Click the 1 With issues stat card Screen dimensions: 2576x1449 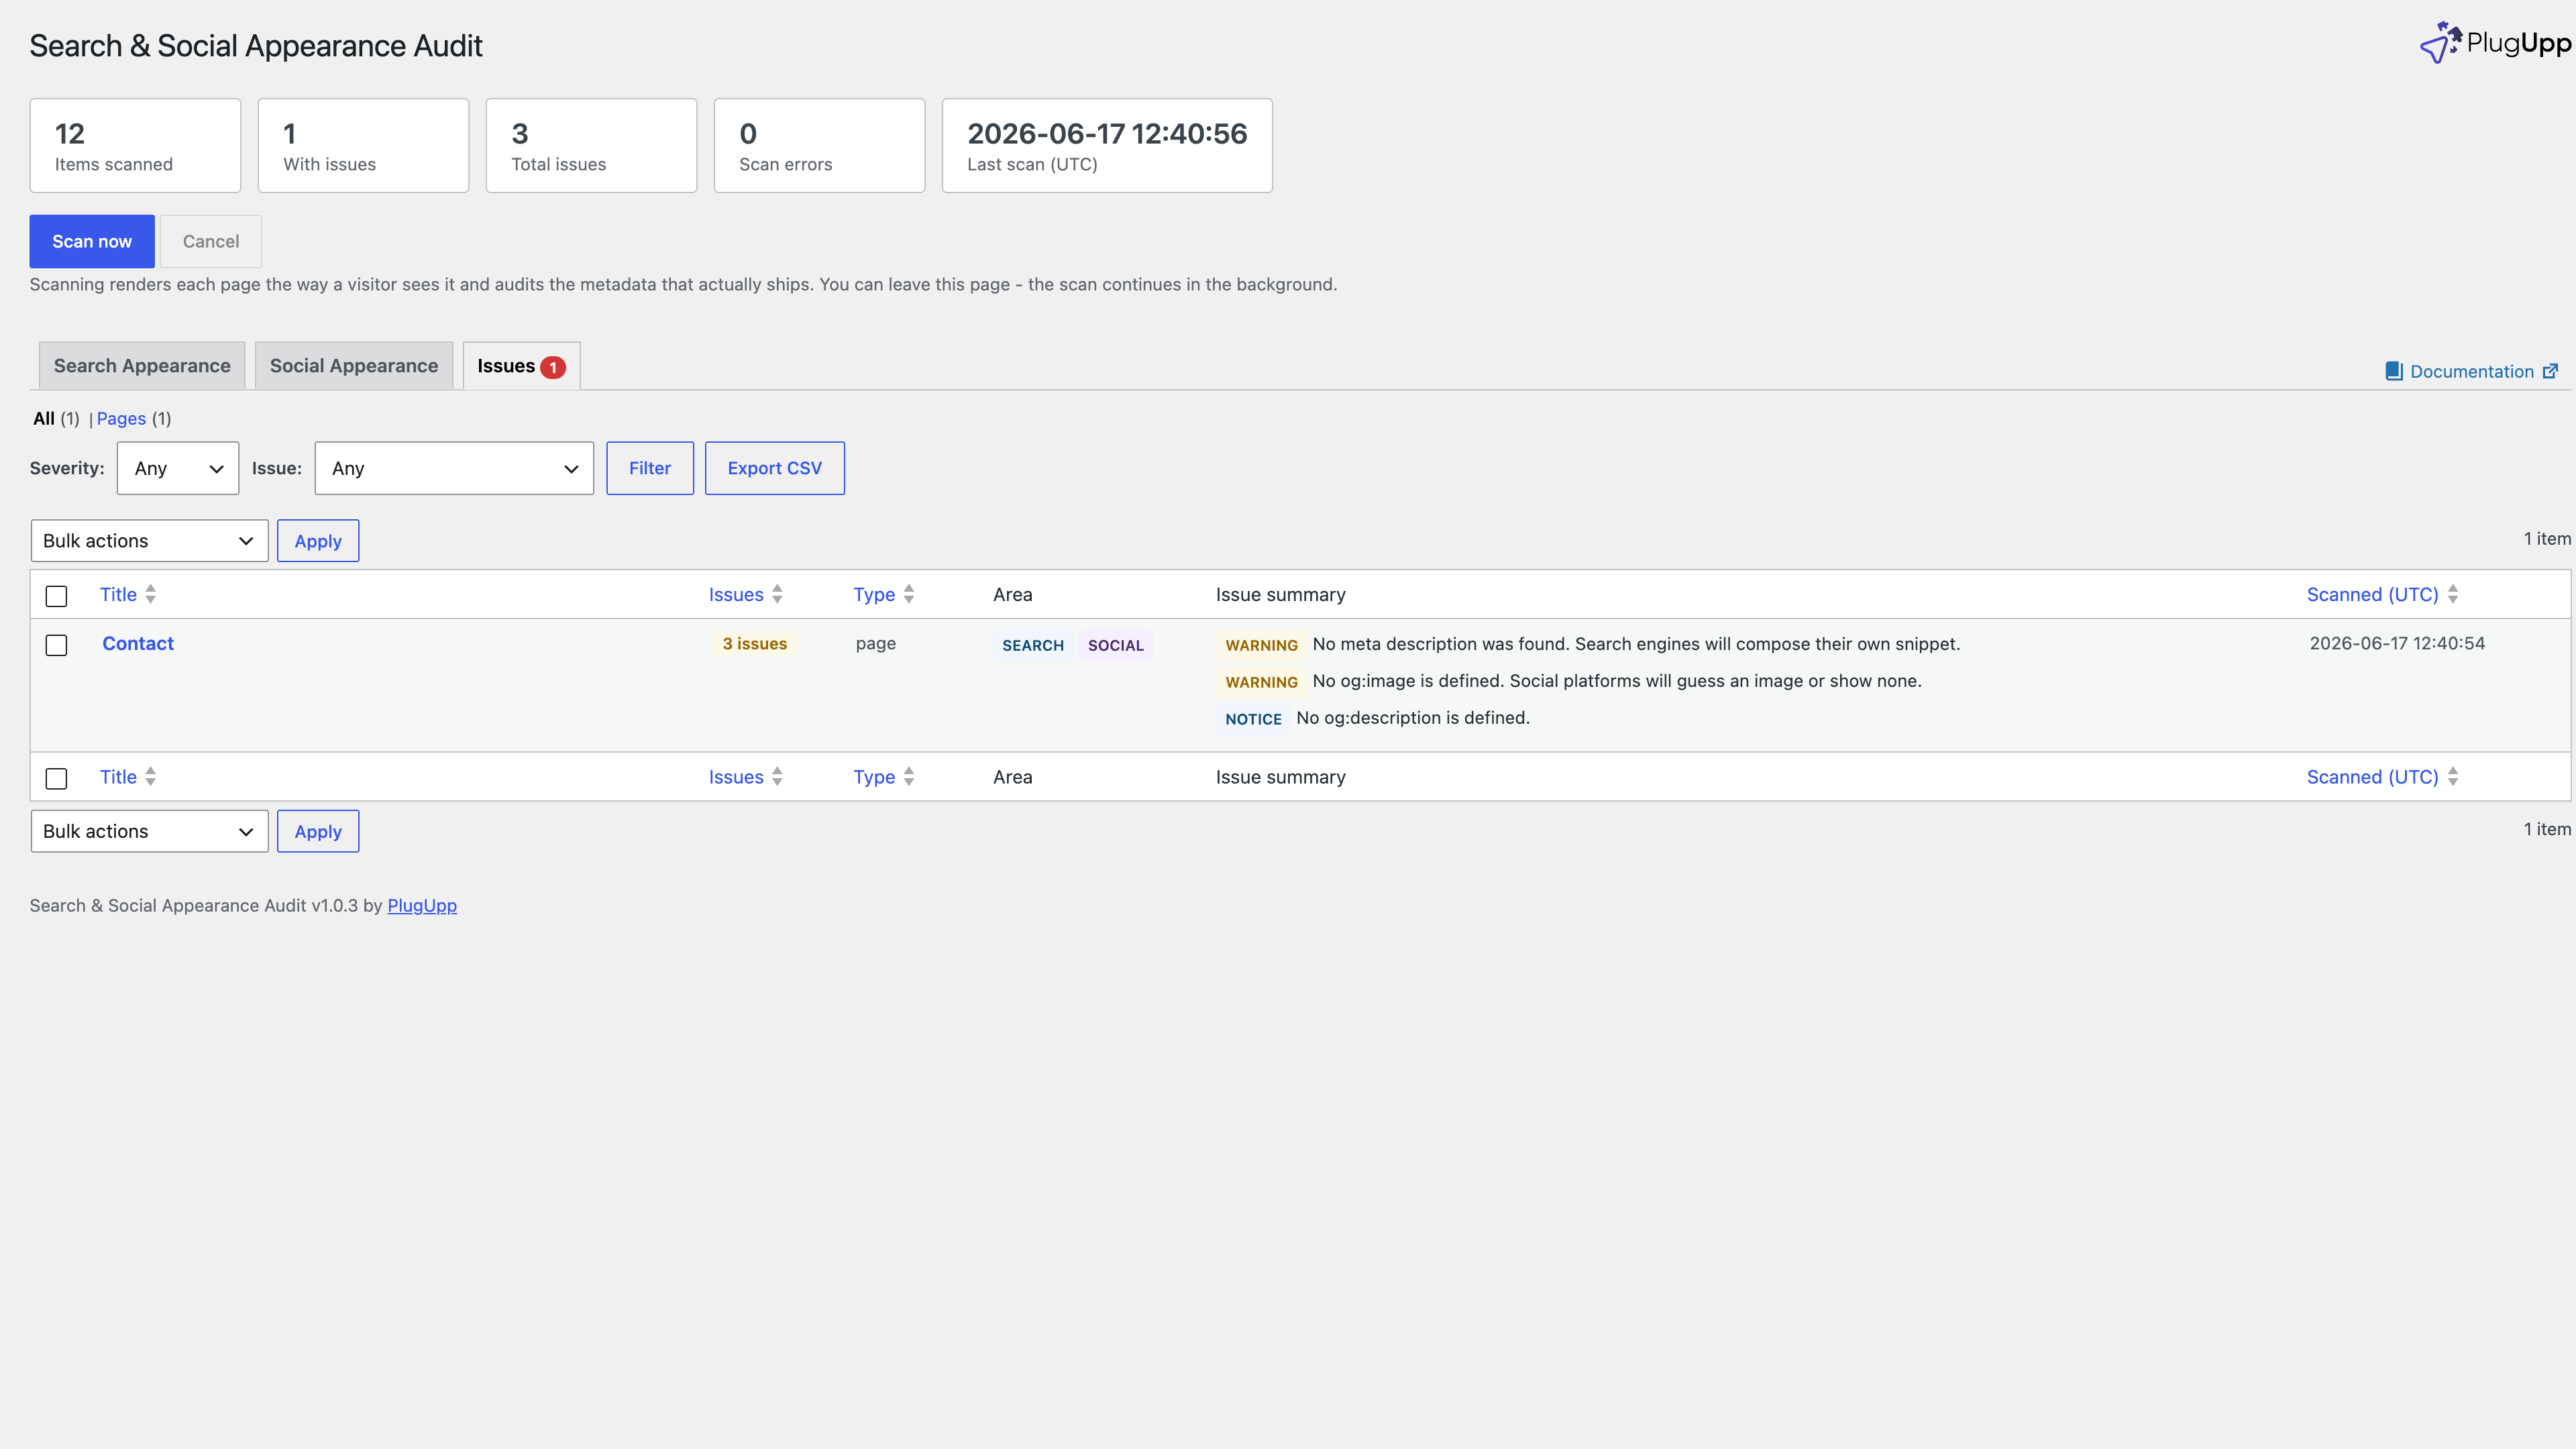point(363,145)
